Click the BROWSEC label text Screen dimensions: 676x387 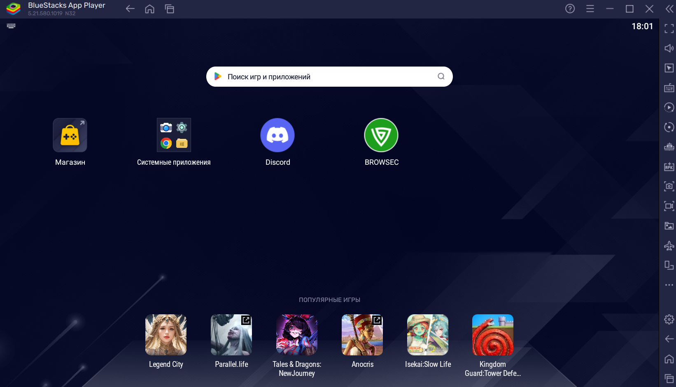pyautogui.click(x=382, y=162)
